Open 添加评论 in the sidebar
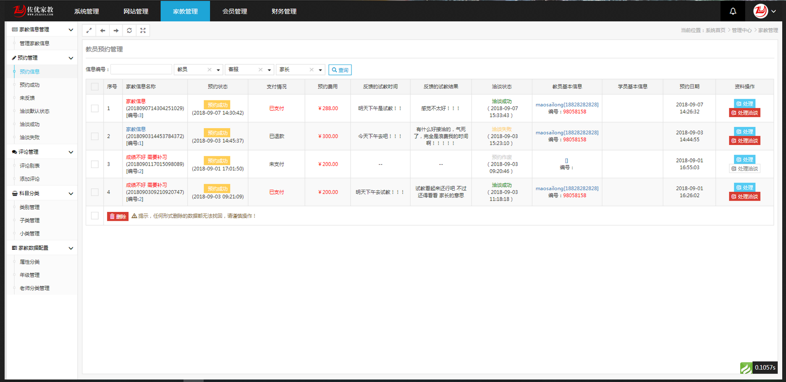Image resolution: width=786 pixels, height=382 pixels. pos(29,179)
